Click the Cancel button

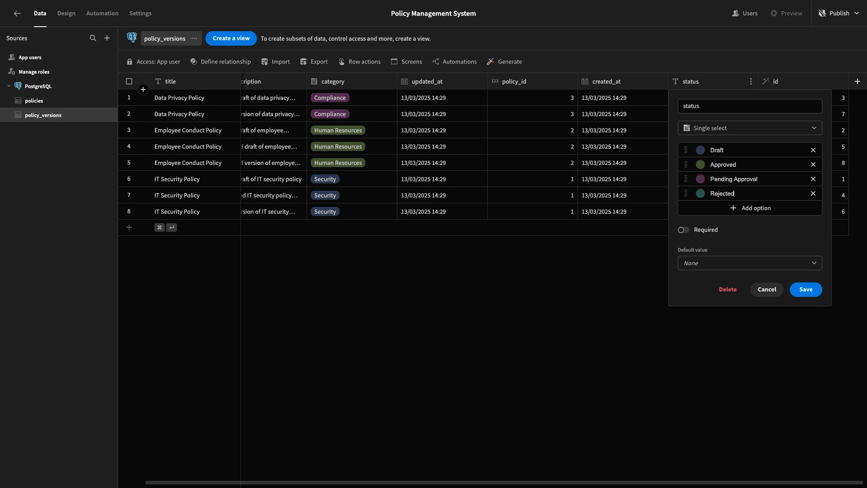tap(767, 290)
